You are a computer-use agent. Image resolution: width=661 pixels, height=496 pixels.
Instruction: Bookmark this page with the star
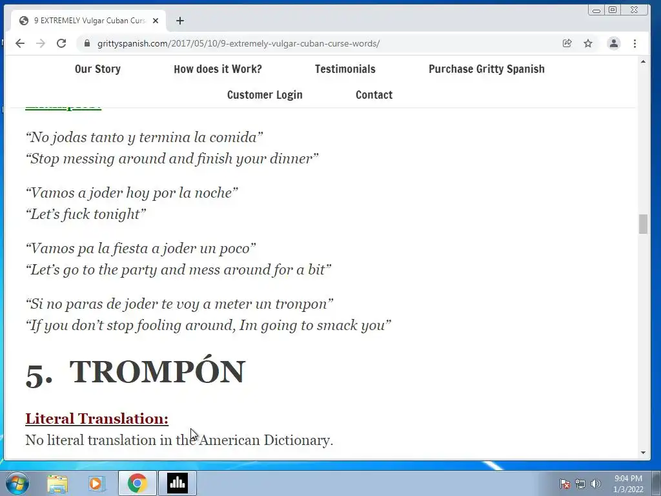pos(588,43)
